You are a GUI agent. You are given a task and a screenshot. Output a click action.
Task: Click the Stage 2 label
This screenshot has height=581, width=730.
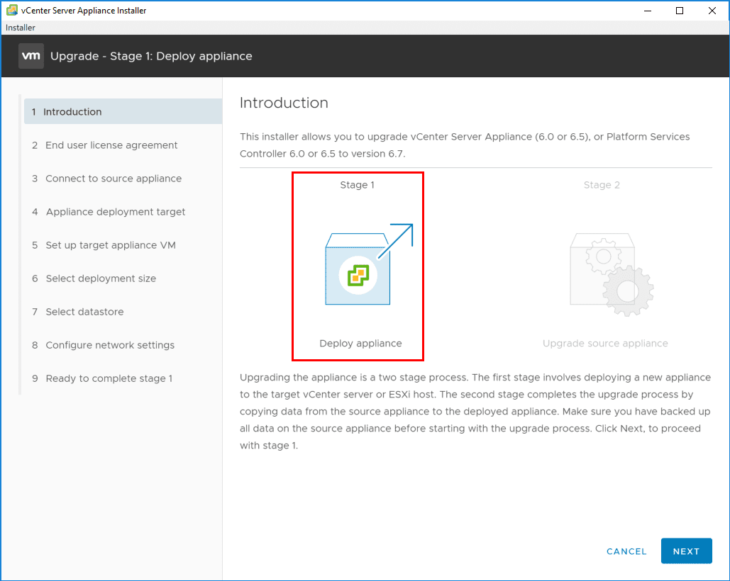coord(602,185)
